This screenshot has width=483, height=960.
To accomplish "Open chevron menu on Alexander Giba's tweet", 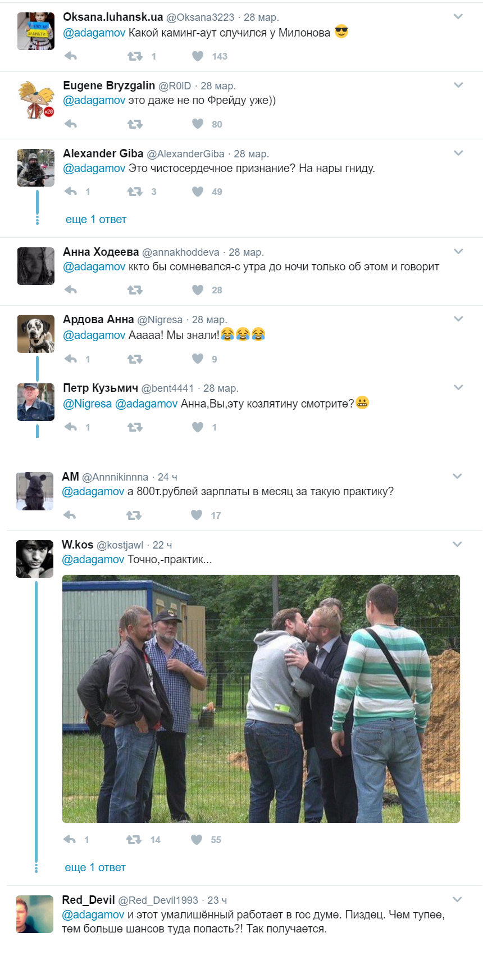I will [458, 153].
